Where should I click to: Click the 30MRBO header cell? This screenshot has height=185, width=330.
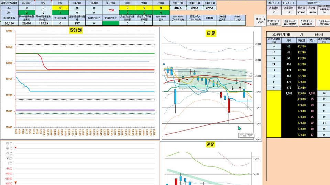pos(77,3)
